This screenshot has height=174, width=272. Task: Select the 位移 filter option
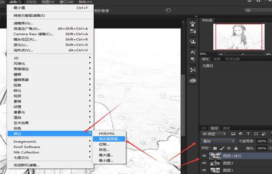[x=109, y=144]
